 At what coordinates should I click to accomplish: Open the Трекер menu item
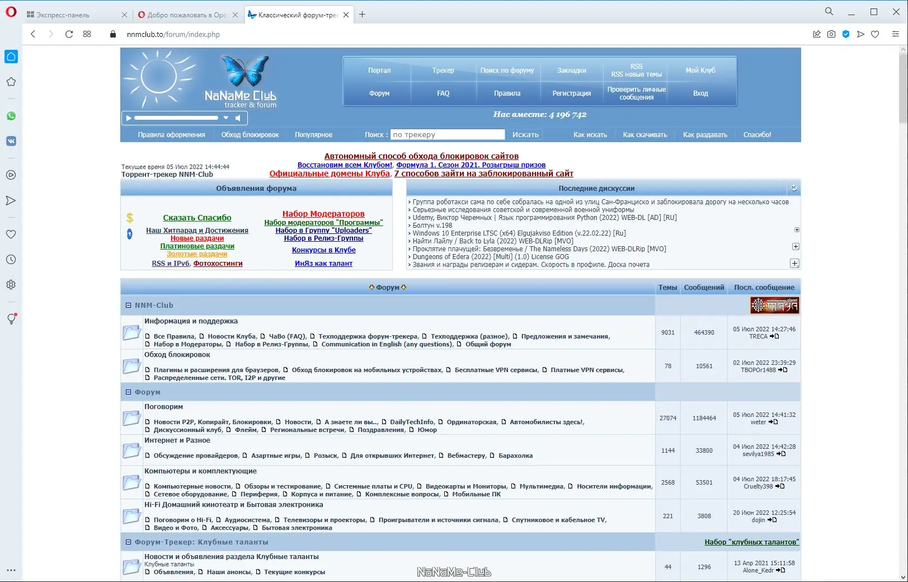[x=443, y=71]
